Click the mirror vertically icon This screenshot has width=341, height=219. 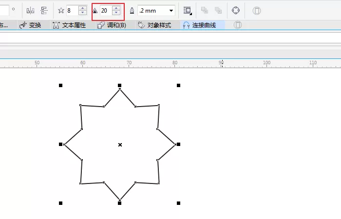pos(44,10)
